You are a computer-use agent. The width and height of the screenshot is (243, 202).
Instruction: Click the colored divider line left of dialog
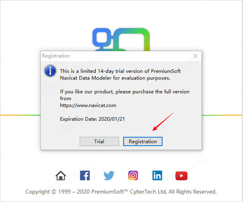[21, 115]
